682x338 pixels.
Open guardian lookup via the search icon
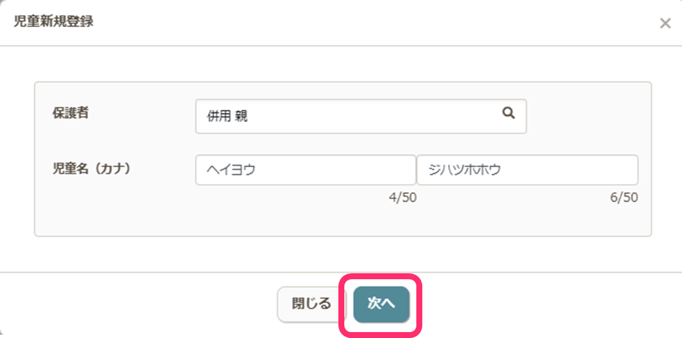508,114
